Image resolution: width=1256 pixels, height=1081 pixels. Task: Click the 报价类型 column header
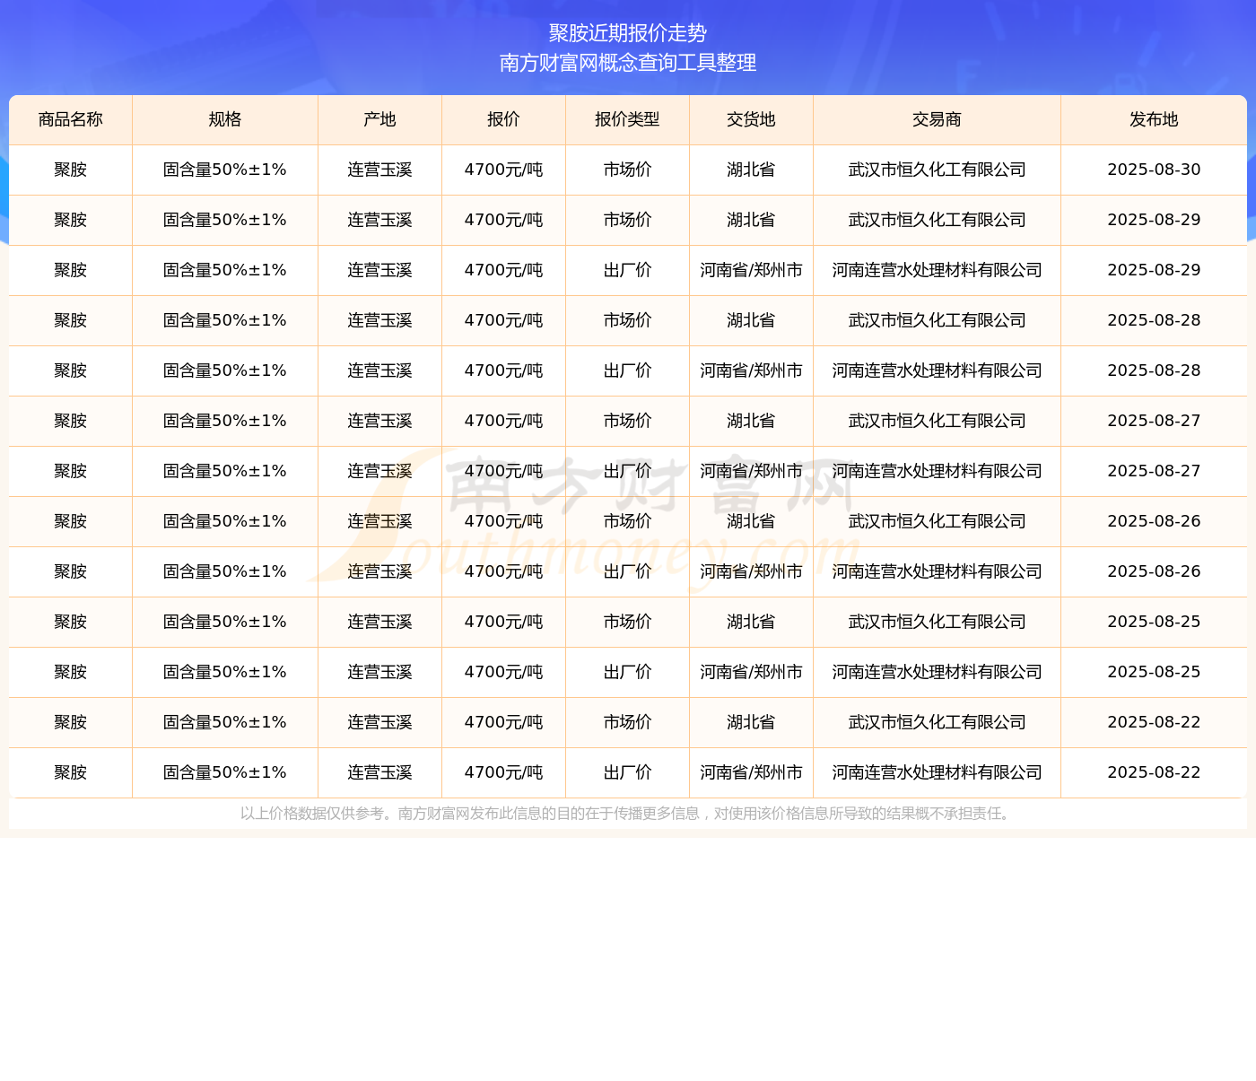[627, 119]
